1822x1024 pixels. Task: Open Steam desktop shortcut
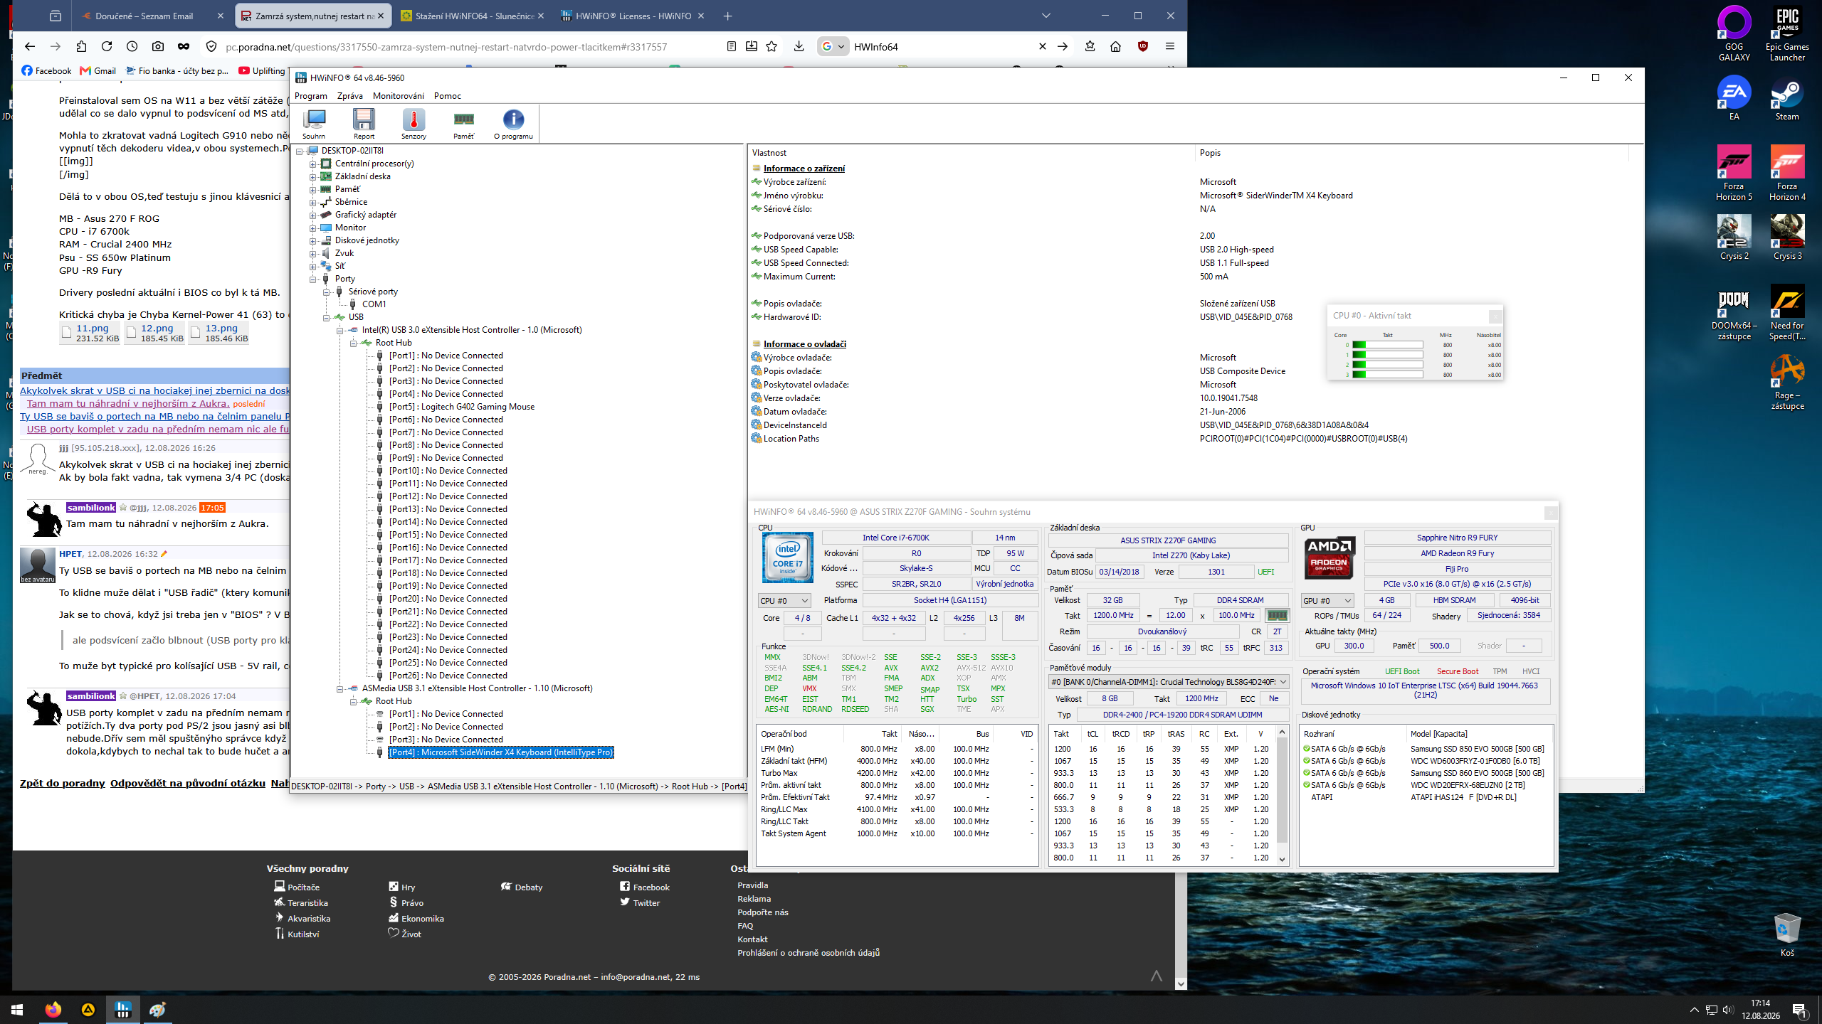[1787, 100]
